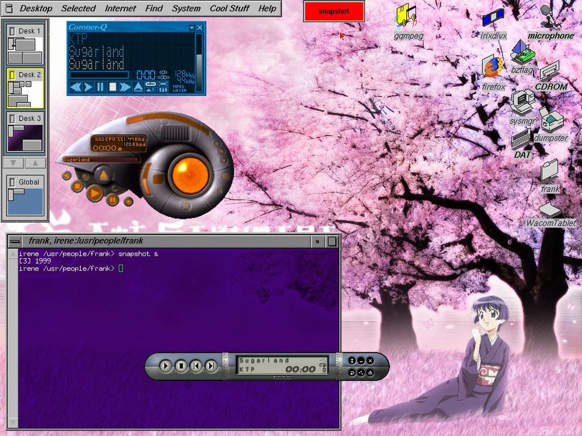Viewport: 582px width, 436px height.
Task: Open the Desktop menu in toolchest
Action: (x=36, y=8)
